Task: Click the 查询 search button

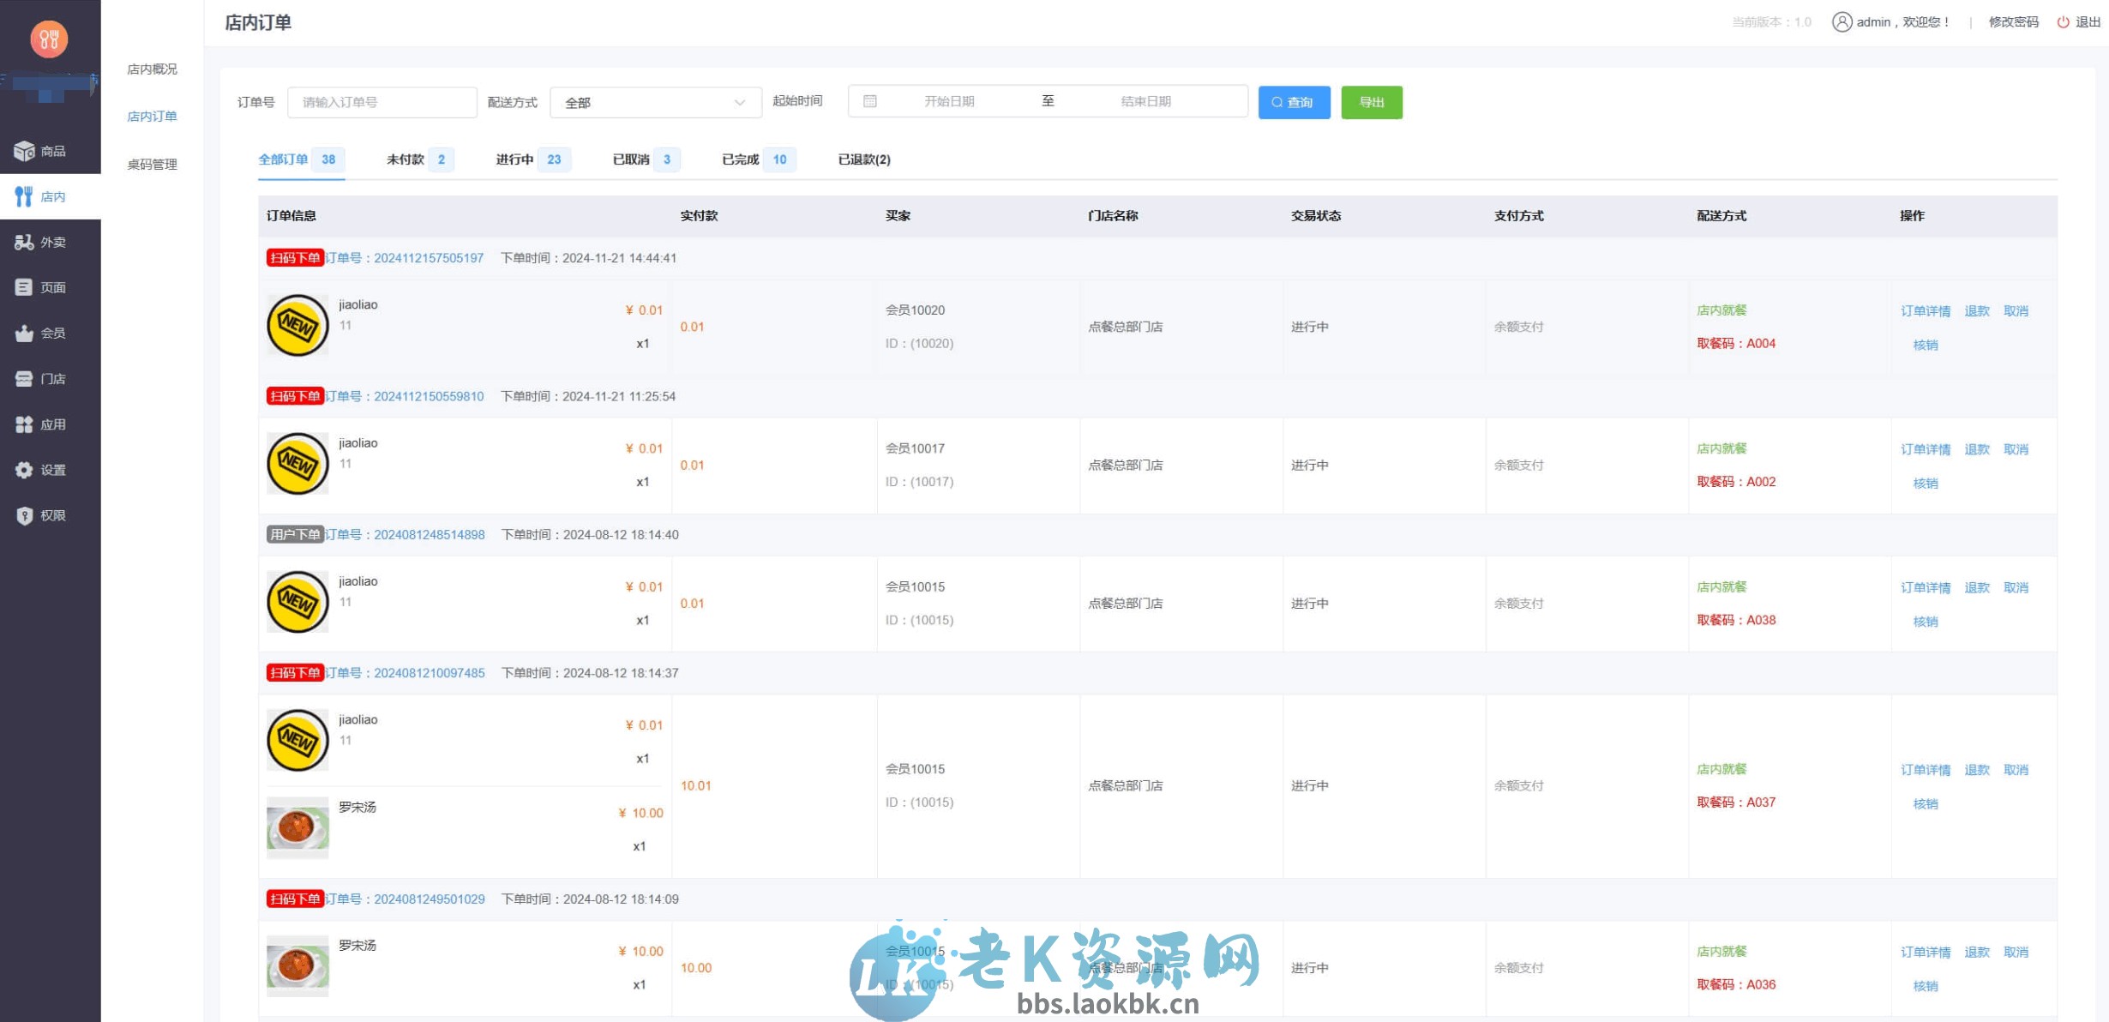Action: click(1295, 102)
